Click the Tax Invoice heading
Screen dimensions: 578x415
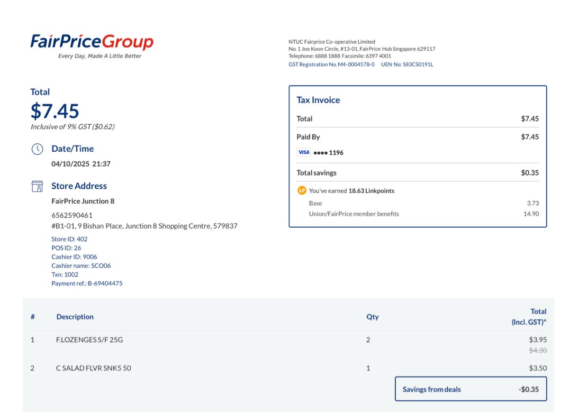(x=318, y=100)
